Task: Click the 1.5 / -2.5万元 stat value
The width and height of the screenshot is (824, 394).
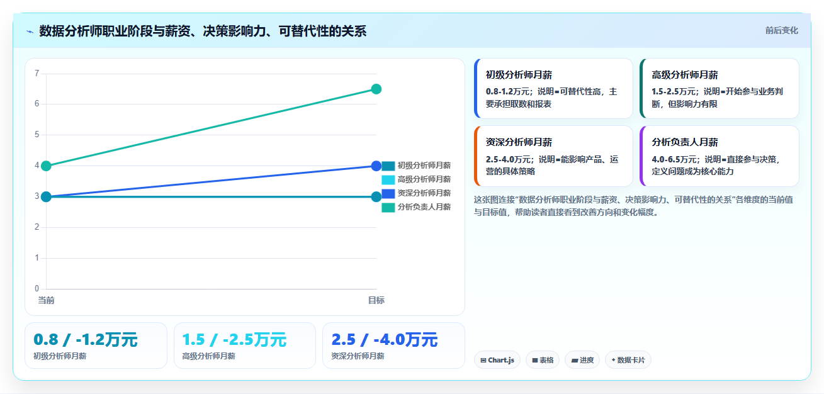Action: point(234,340)
